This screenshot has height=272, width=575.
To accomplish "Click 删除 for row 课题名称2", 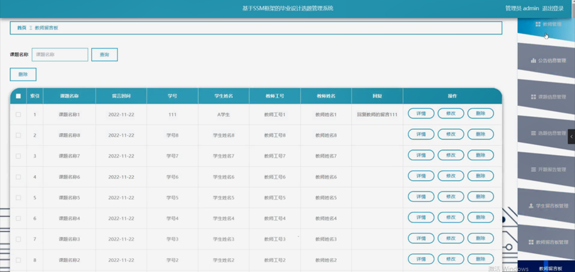I will 480,259.
